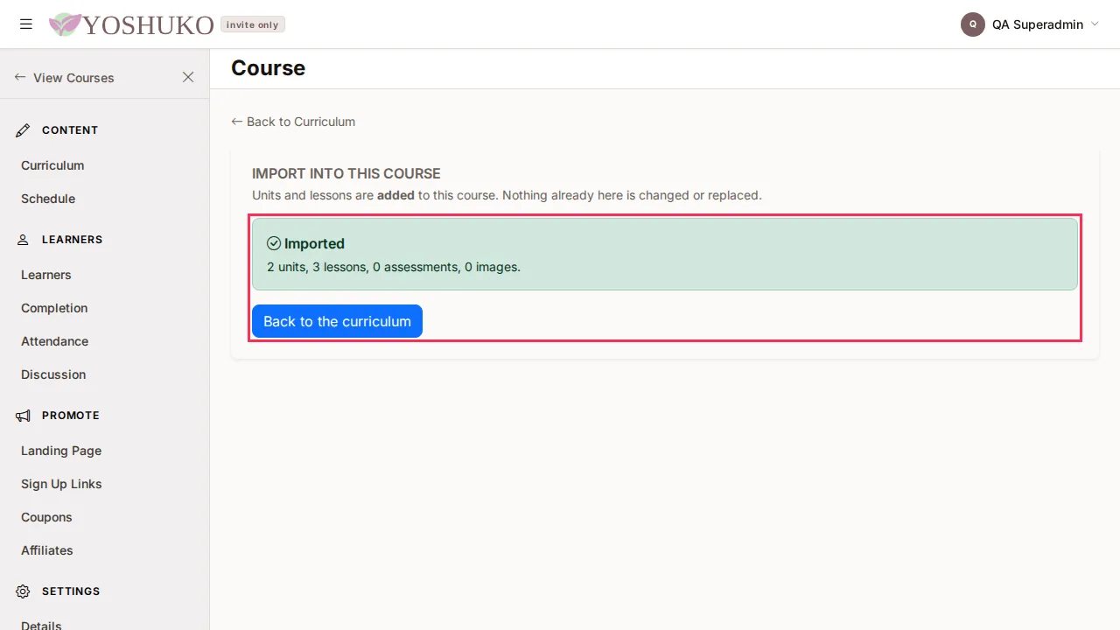The height and width of the screenshot is (630, 1120).
Task: Close the course sidebar panel
Action: [188, 77]
